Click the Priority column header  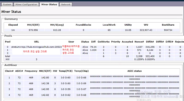(x=116, y=42)
